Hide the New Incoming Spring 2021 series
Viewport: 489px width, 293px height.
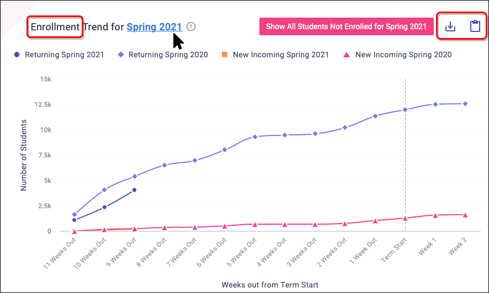[275, 55]
